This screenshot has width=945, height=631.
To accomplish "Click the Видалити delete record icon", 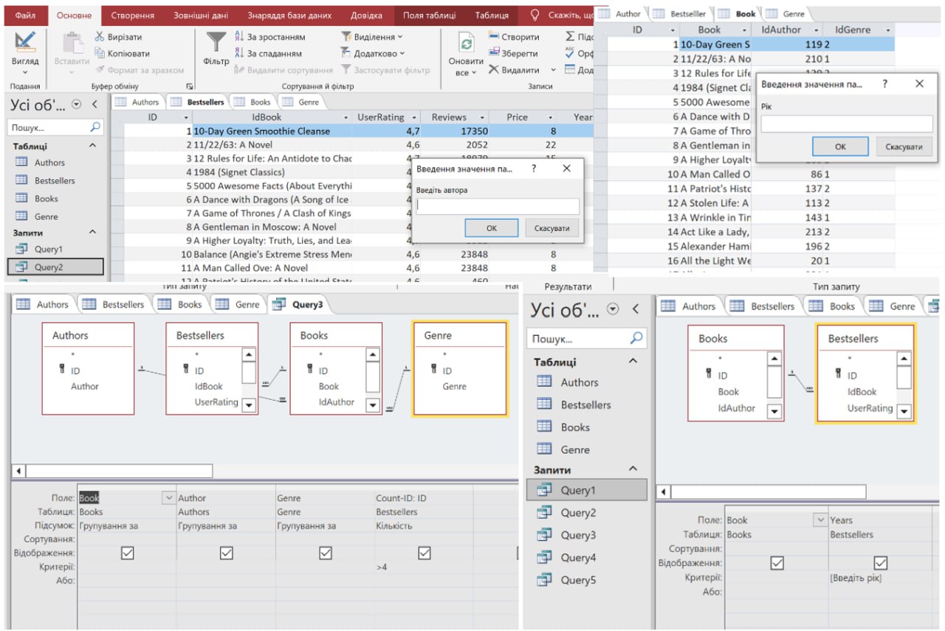I will tap(494, 70).
